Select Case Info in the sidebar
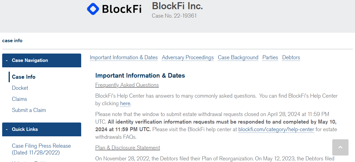This screenshot has width=355, height=162. click(x=24, y=77)
